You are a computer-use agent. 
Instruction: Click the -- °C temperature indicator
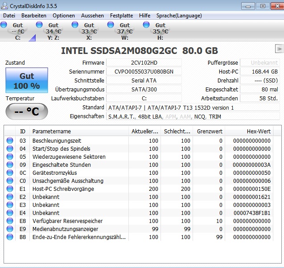(x=27, y=111)
